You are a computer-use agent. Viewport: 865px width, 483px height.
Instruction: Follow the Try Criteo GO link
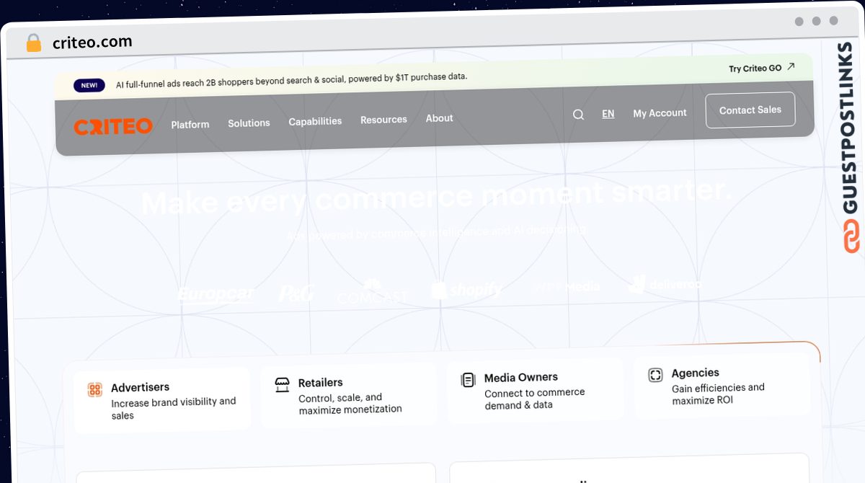coord(755,68)
